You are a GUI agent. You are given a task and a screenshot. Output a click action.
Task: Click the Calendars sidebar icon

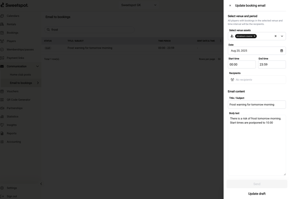coord(2,16)
